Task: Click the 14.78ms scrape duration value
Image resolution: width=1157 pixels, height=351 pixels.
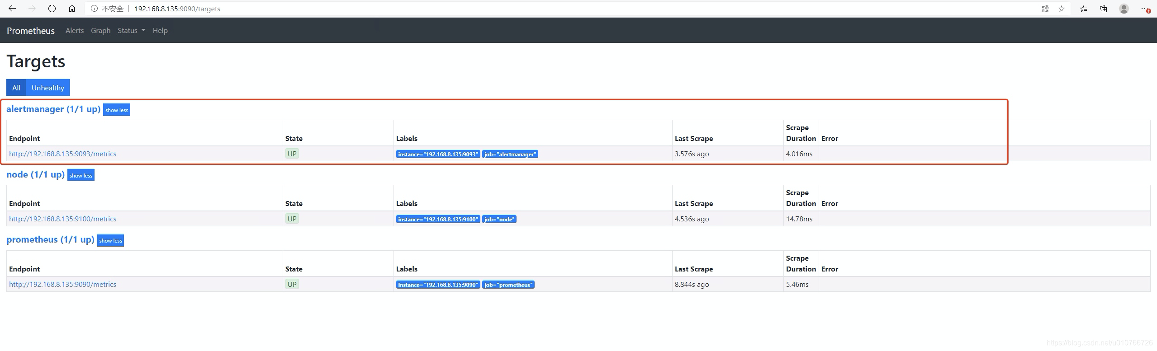Action: pyautogui.click(x=799, y=219)
